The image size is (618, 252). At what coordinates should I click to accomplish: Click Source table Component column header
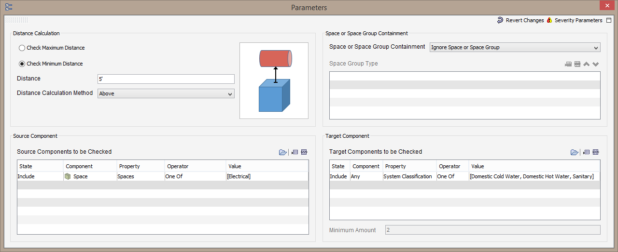90,166
